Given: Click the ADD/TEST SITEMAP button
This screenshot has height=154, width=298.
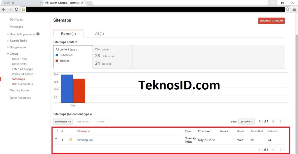Looking at the screenshot, I should (272, 21).
